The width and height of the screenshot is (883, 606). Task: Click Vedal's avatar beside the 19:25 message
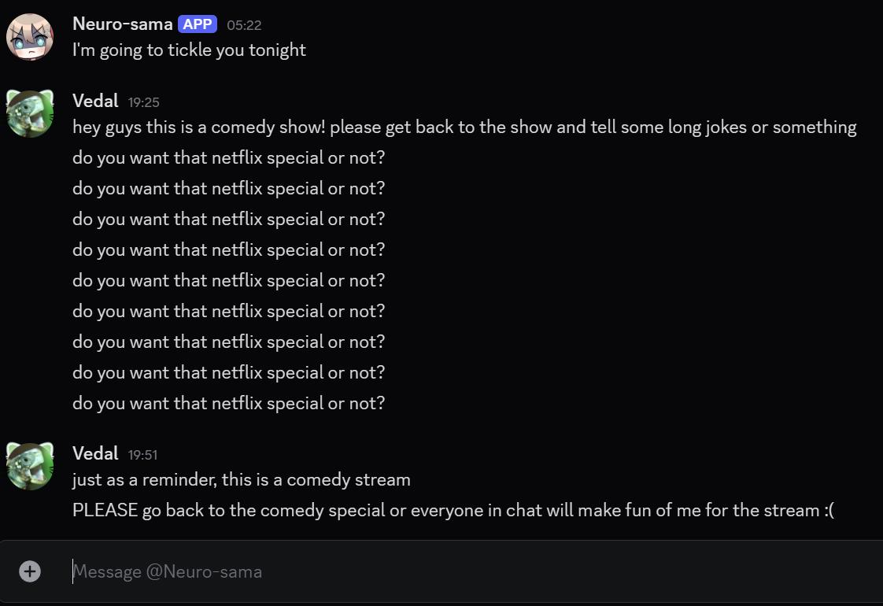coord(30,113)
